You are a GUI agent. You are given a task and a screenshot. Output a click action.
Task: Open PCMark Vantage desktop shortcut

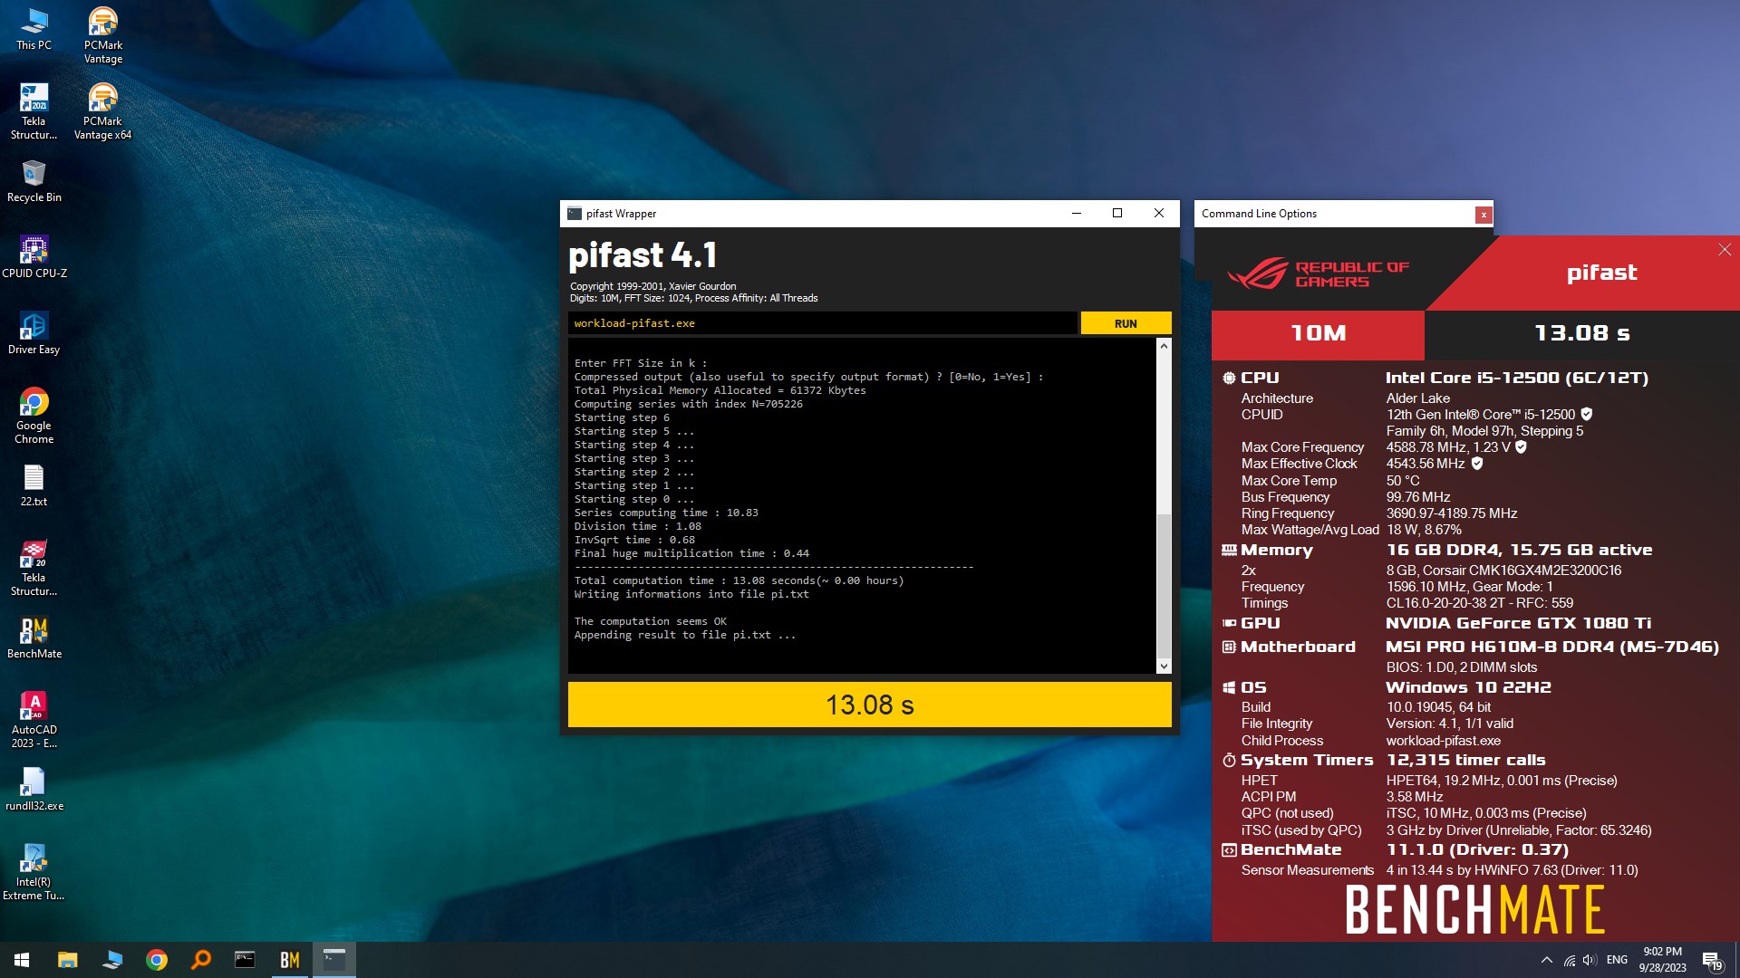tap(102, 35)
